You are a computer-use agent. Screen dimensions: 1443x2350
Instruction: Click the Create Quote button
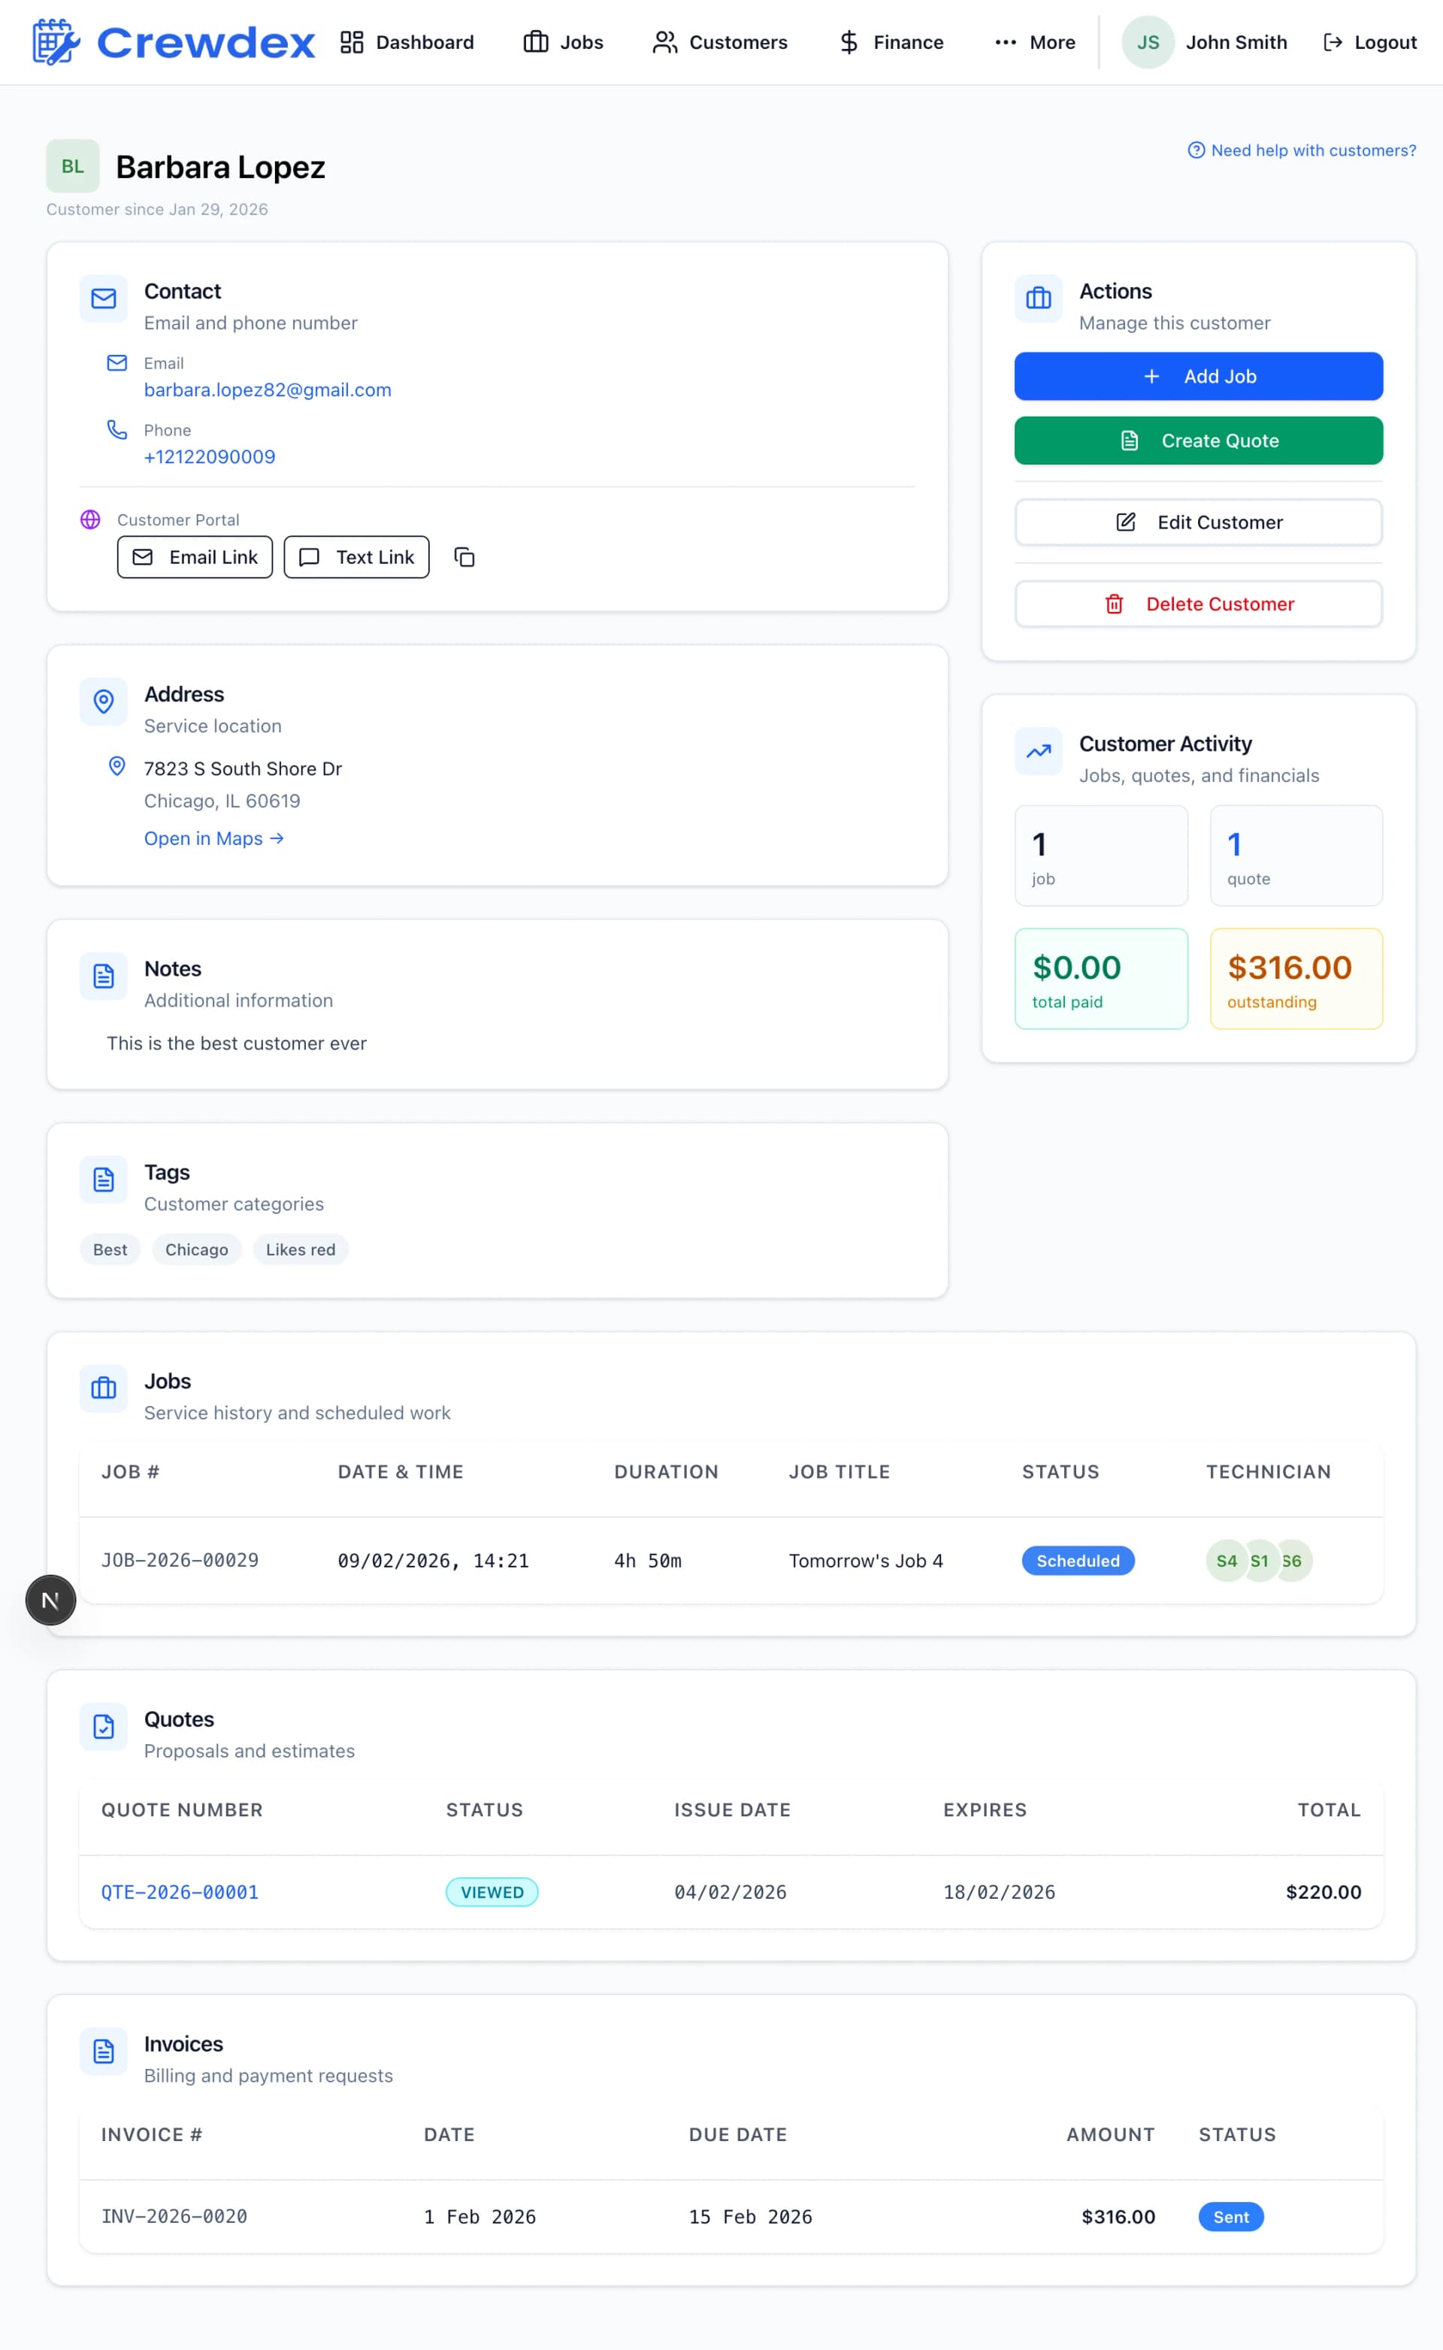point(1198,440)
